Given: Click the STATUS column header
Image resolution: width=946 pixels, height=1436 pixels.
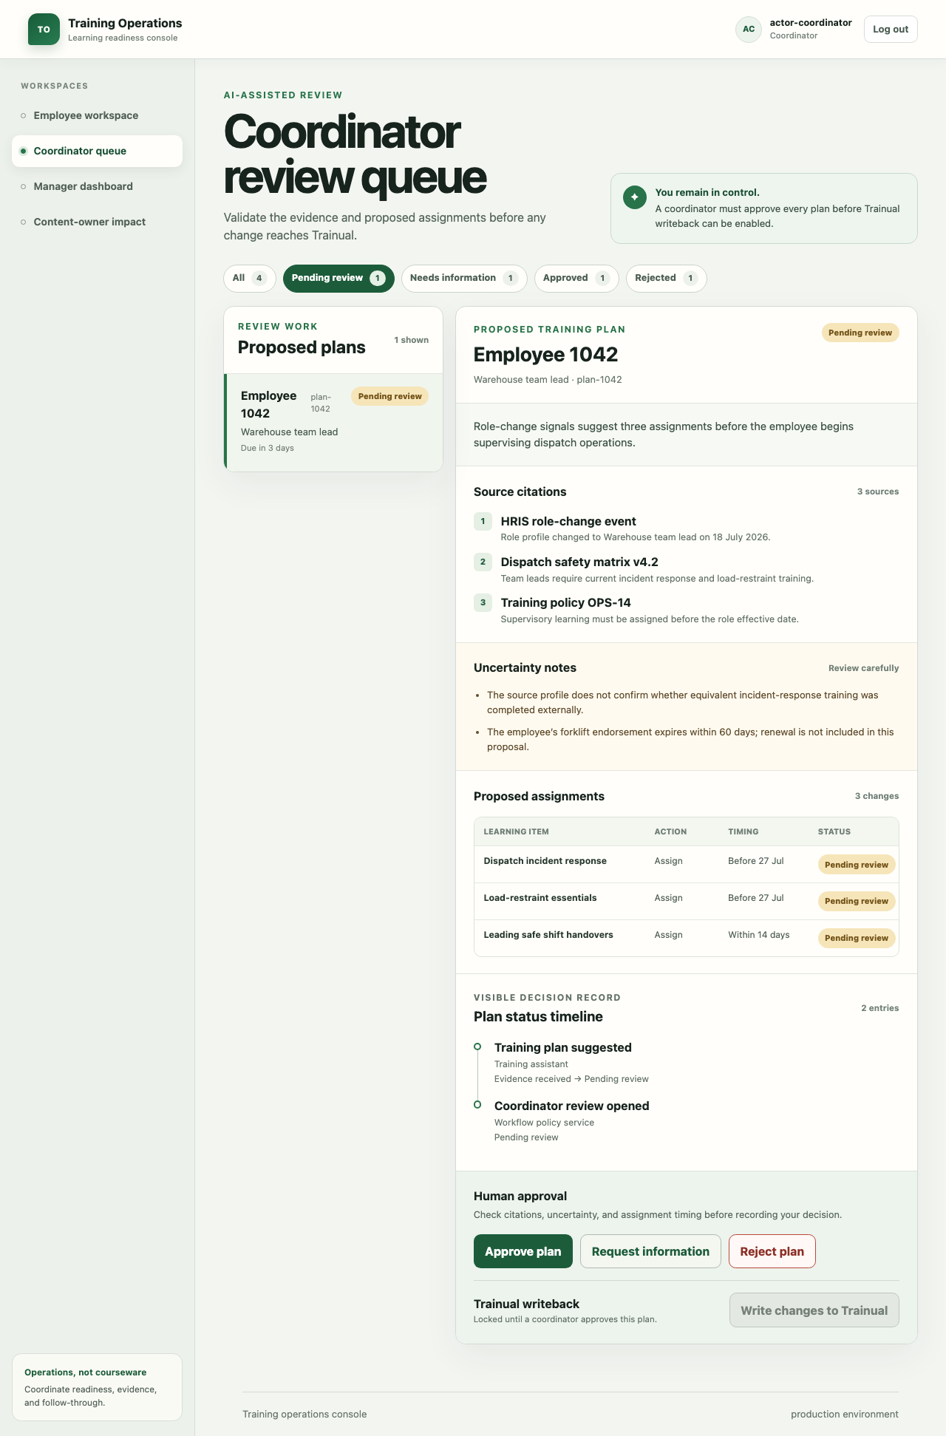Looking at the screenshot, I should click(x=834, y=831).
